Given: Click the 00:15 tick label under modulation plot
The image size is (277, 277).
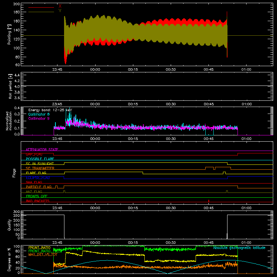Looking at the screenshot, I should pyautogui.click(x=133, y=139).
